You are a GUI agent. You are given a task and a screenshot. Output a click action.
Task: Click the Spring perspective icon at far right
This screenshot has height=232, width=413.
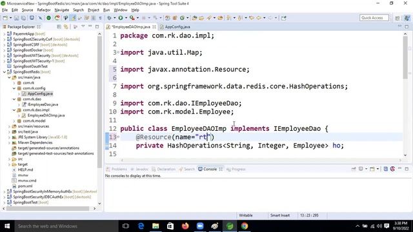pyautogui.click(x=407, y=18)
